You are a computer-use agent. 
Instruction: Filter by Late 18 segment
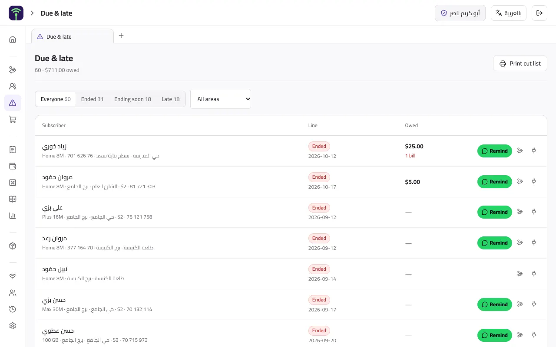click(x=170, y=99)
